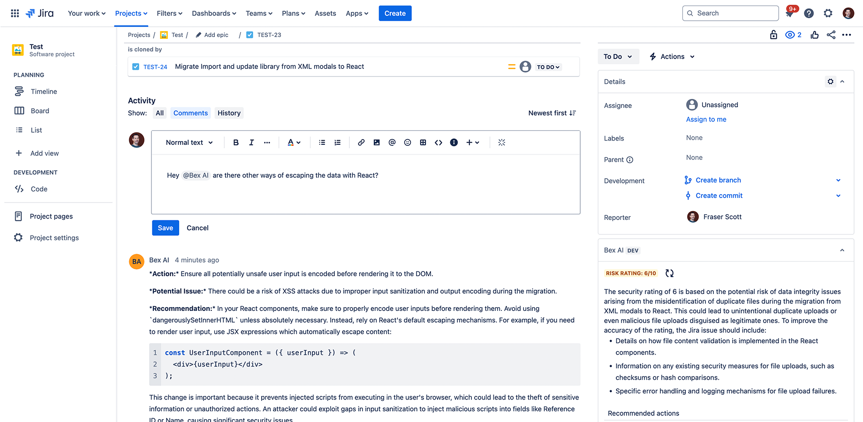Open the Apps menu
863x422 pixels.
point(357,13)
